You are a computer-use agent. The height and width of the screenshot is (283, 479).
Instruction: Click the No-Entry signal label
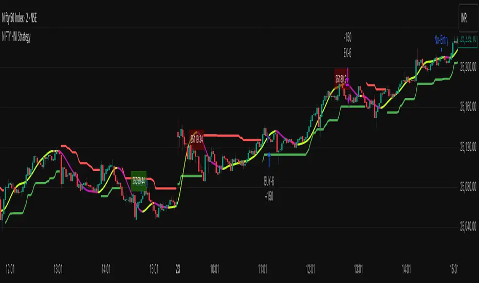441,40
